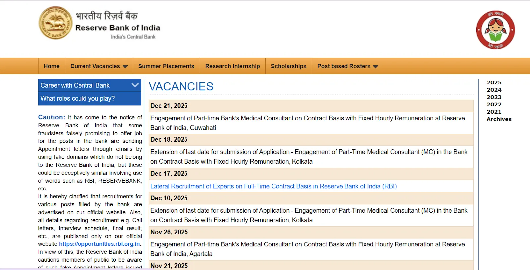Select year 2023 in the archive list
Image resolution: width=530 pixels, height=270 pixels.
point(494,97)
